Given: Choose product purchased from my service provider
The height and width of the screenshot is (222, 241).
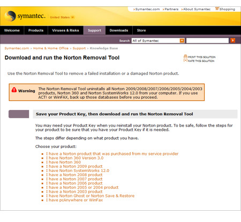Looking at the screenshot, I should coord(112,154).
